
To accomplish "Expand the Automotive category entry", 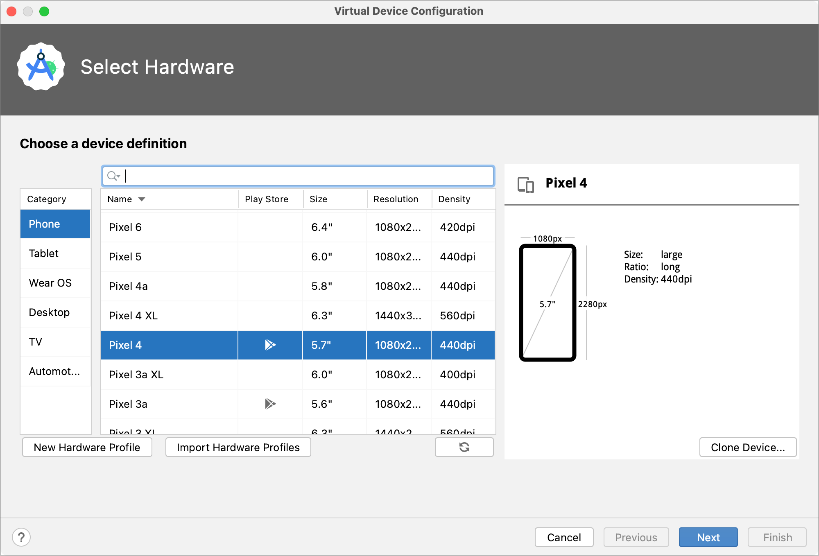I will click(x=54, y=371).
